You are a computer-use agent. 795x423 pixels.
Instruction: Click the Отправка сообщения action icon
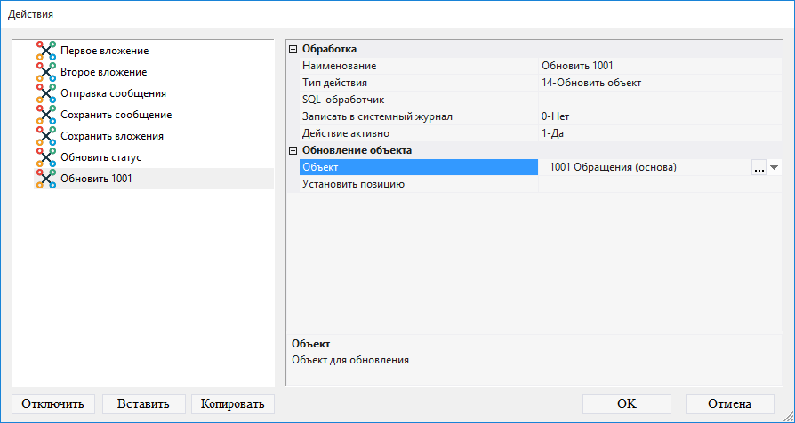pyautogui.click(x=46, y=93)
